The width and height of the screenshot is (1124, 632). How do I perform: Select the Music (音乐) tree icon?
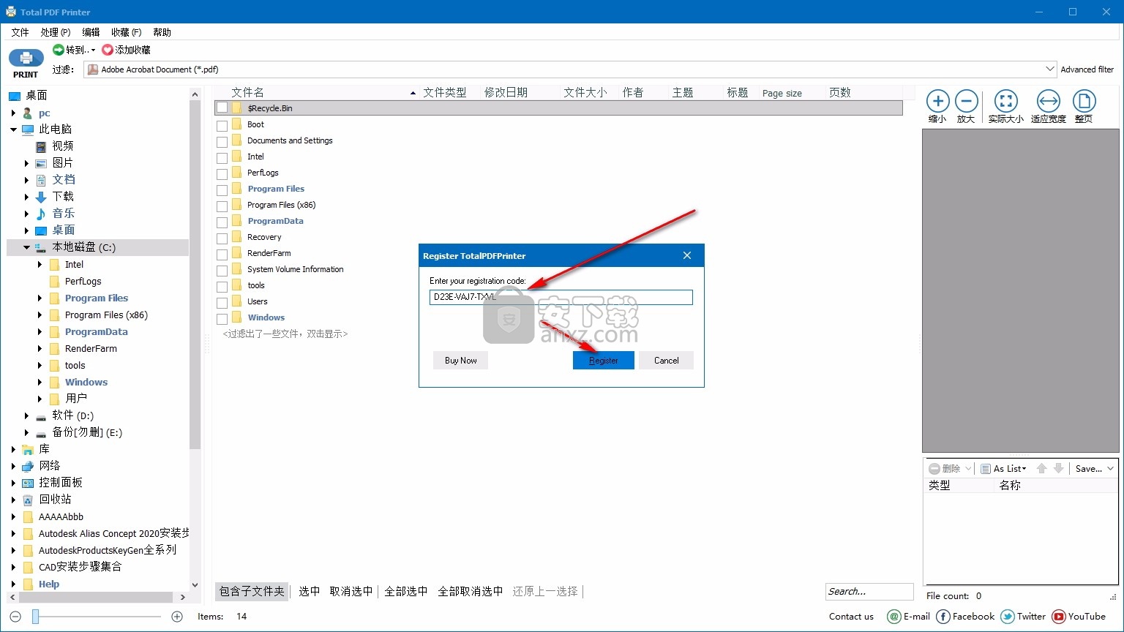pyautogui.click(x=41, y=214)
